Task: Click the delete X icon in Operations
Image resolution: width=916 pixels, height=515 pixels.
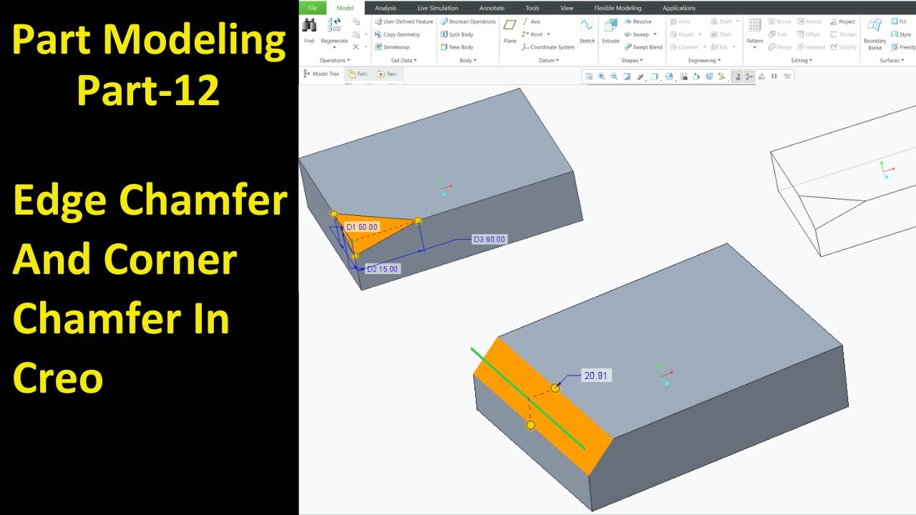Action: point(356,47)
